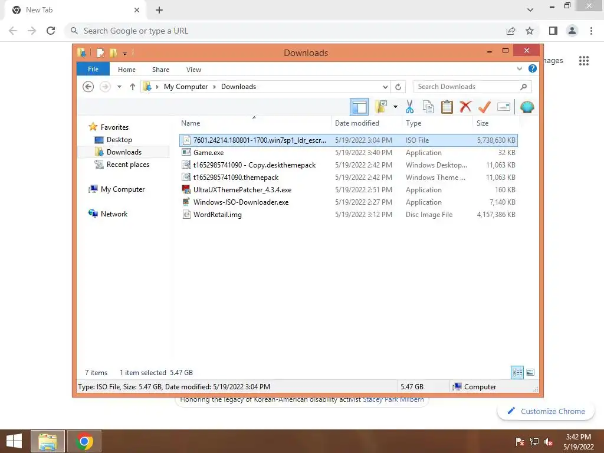
Task: Go up one folder level
Action: coord(133,87)
